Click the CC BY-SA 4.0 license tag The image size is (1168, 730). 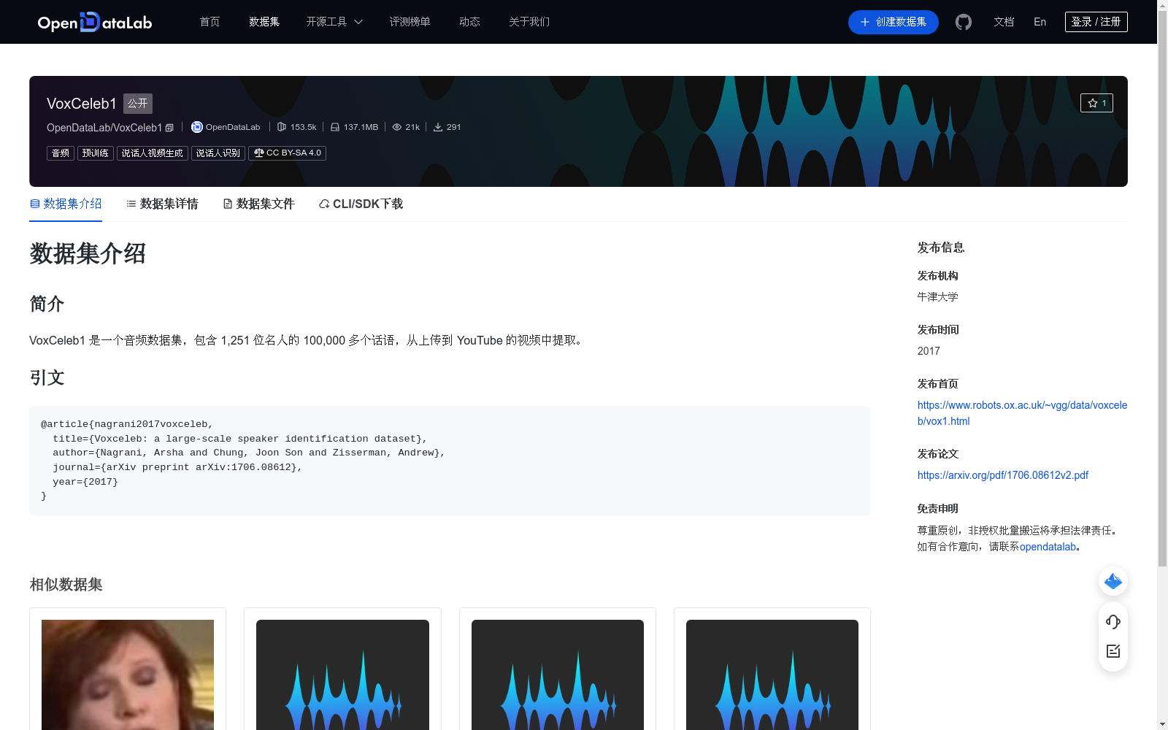(x=287, y=153)
